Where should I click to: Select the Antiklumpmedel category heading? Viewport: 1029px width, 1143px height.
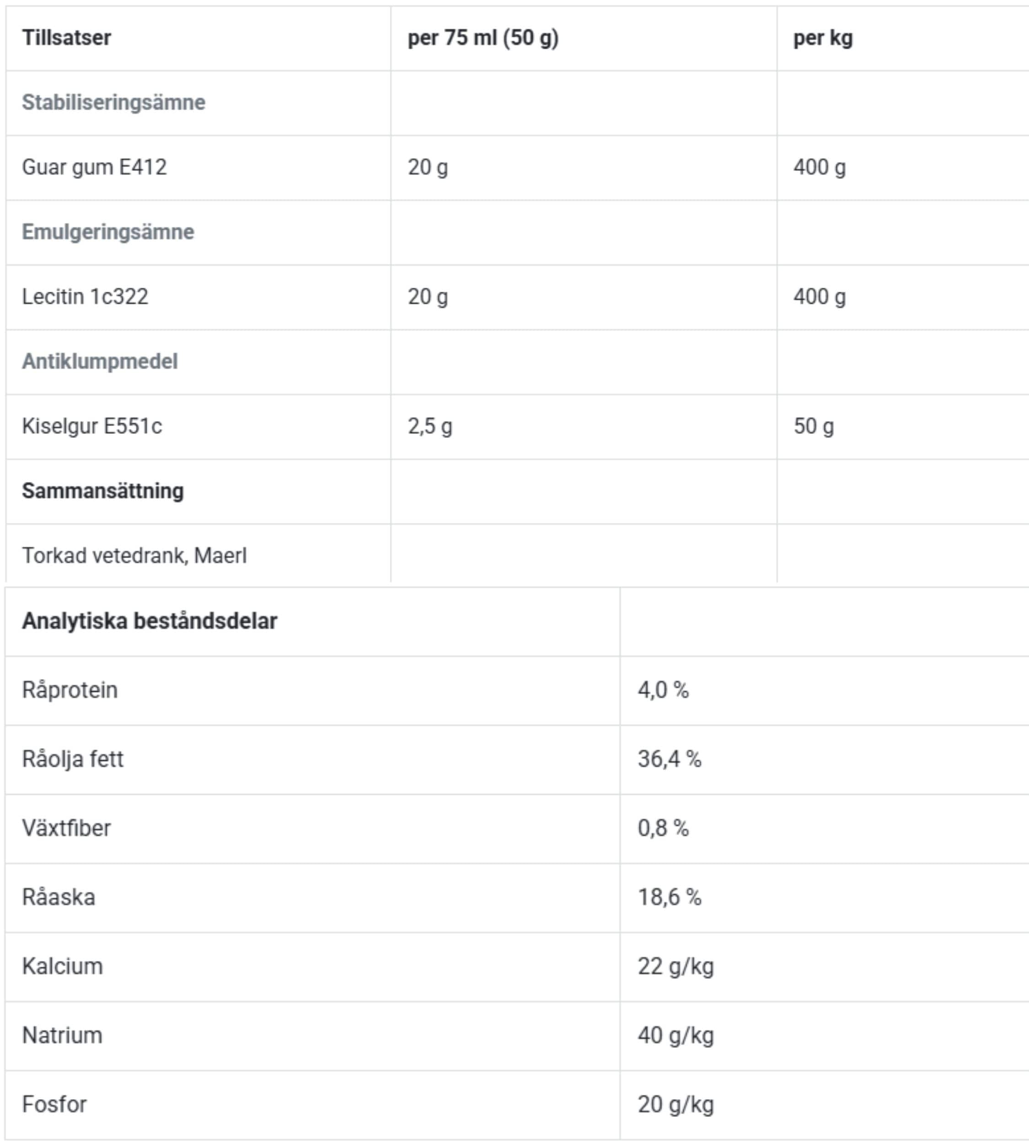[x=100, y=361]
